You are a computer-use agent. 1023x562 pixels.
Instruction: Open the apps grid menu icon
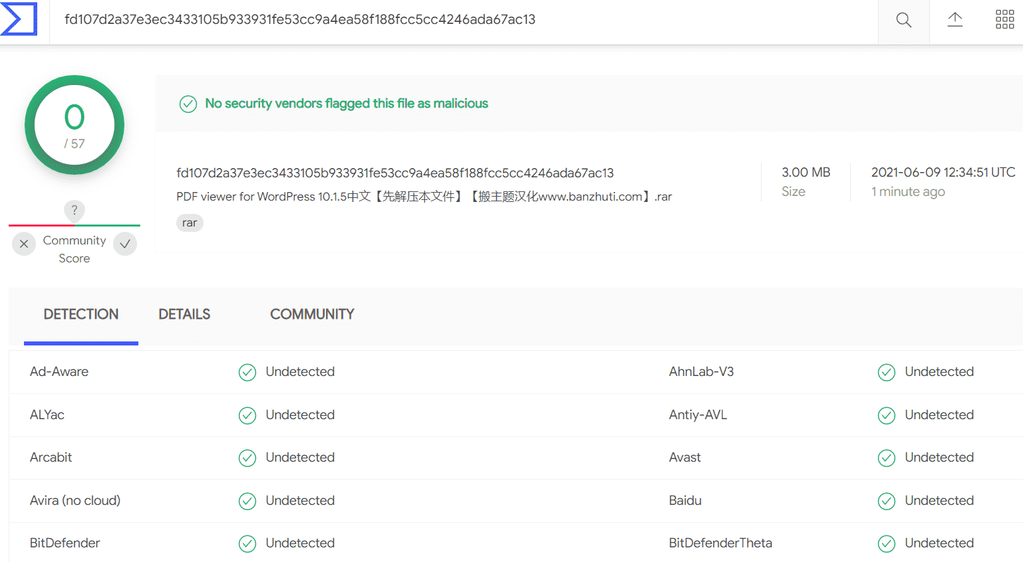click(x=1004, y=20)
